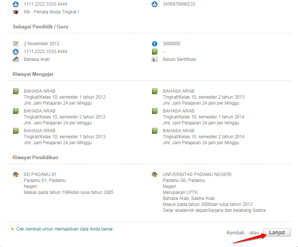298x247 pixels.
Task: Click the school icon beside UNIVERSITAS PADAMU NEGERI
Action: click(155, 175)
